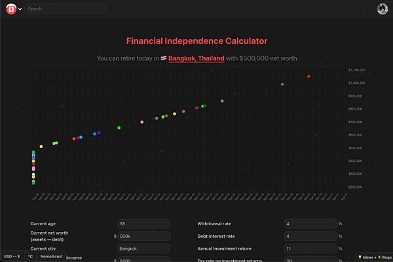This screenshot has width=393, height=262.
Task: Toggle the °C temperature unit
Action: [30, 257]
